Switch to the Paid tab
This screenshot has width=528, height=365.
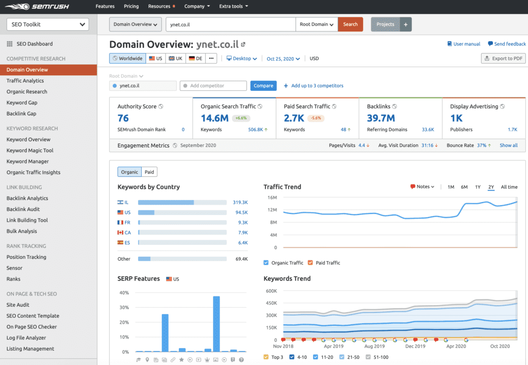click(149, 172)
